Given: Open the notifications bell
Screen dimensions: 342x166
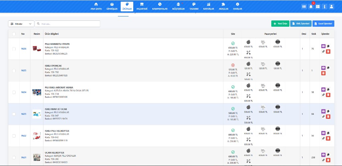Looking at the screenshot, I should (x=311, y=7).
